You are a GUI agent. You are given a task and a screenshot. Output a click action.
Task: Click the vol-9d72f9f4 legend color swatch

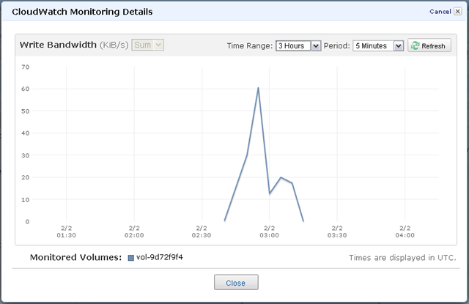pyautogui.click(x=131, y=258)
